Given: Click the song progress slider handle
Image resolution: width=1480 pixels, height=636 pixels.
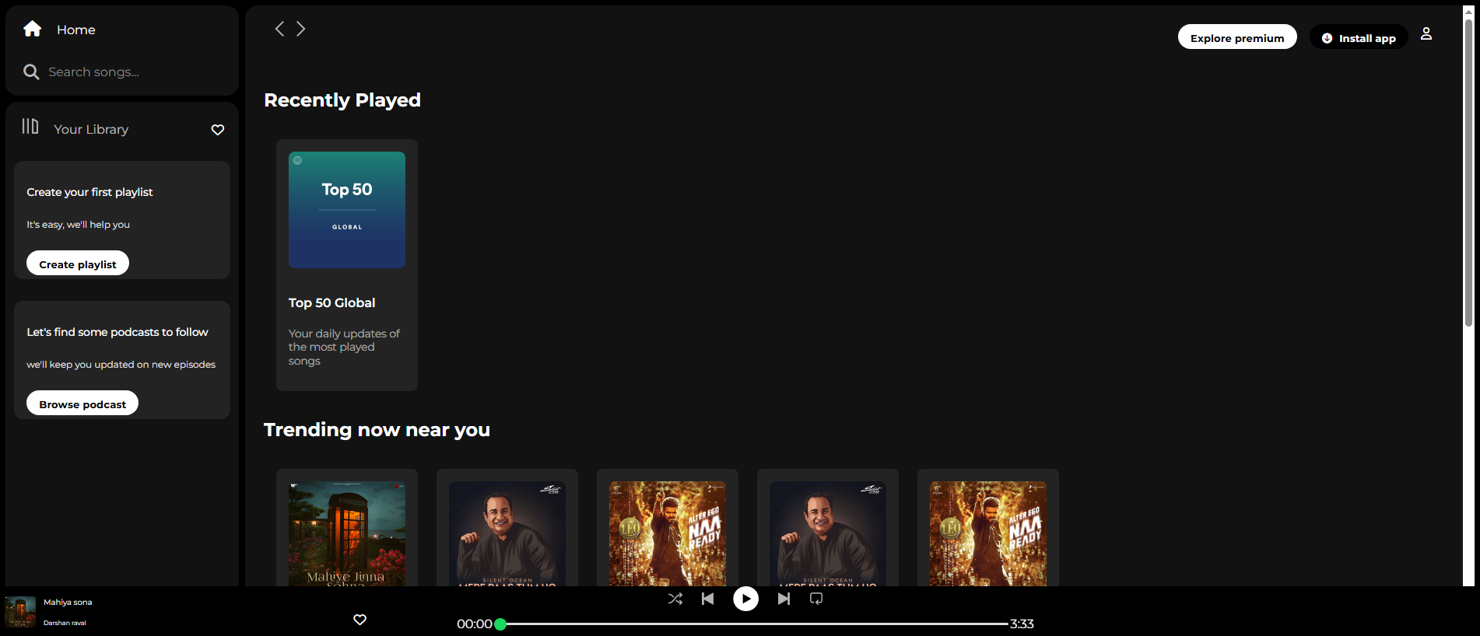Looking at the screenshot, I should pyautogui.click(x=500, y=624).
